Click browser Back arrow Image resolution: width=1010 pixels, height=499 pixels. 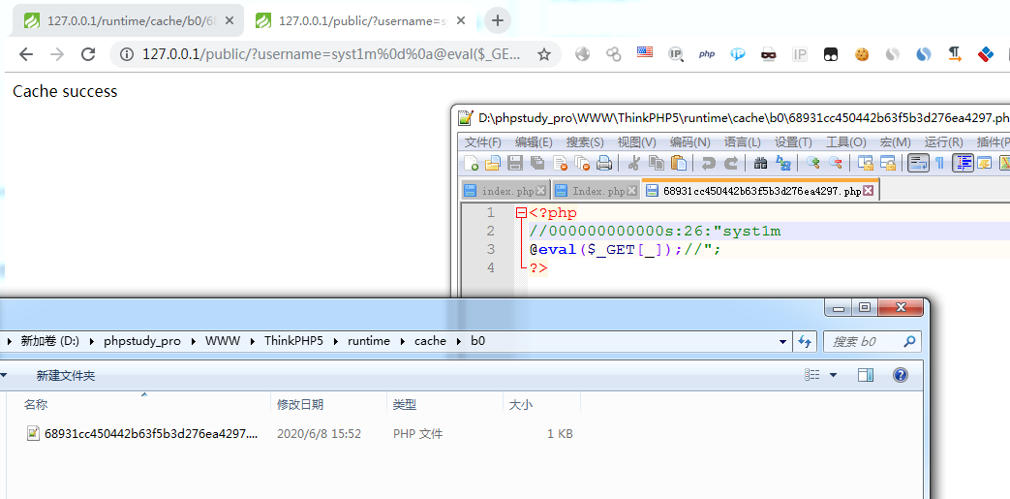(x=26, y=54)
